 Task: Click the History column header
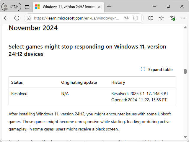tap(118, 82)
